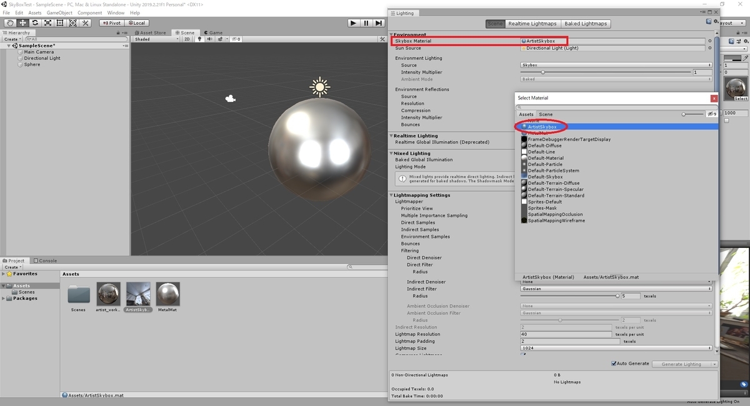The height and width of the screenshot is (406, 750).
Task: Click the camera gizmo in Scene
Action: click(231, 98)
